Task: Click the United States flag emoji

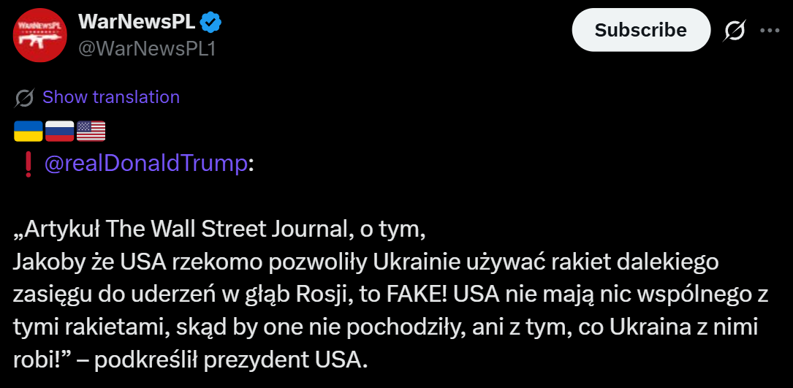Action: click(x=91, y=131)
